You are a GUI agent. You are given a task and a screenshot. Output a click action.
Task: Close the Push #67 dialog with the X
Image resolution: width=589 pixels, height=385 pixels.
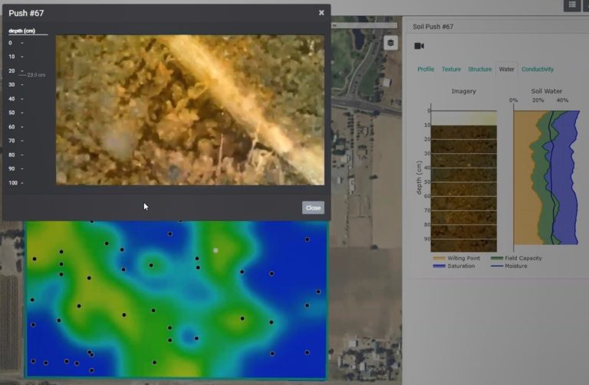click(321, 13)
